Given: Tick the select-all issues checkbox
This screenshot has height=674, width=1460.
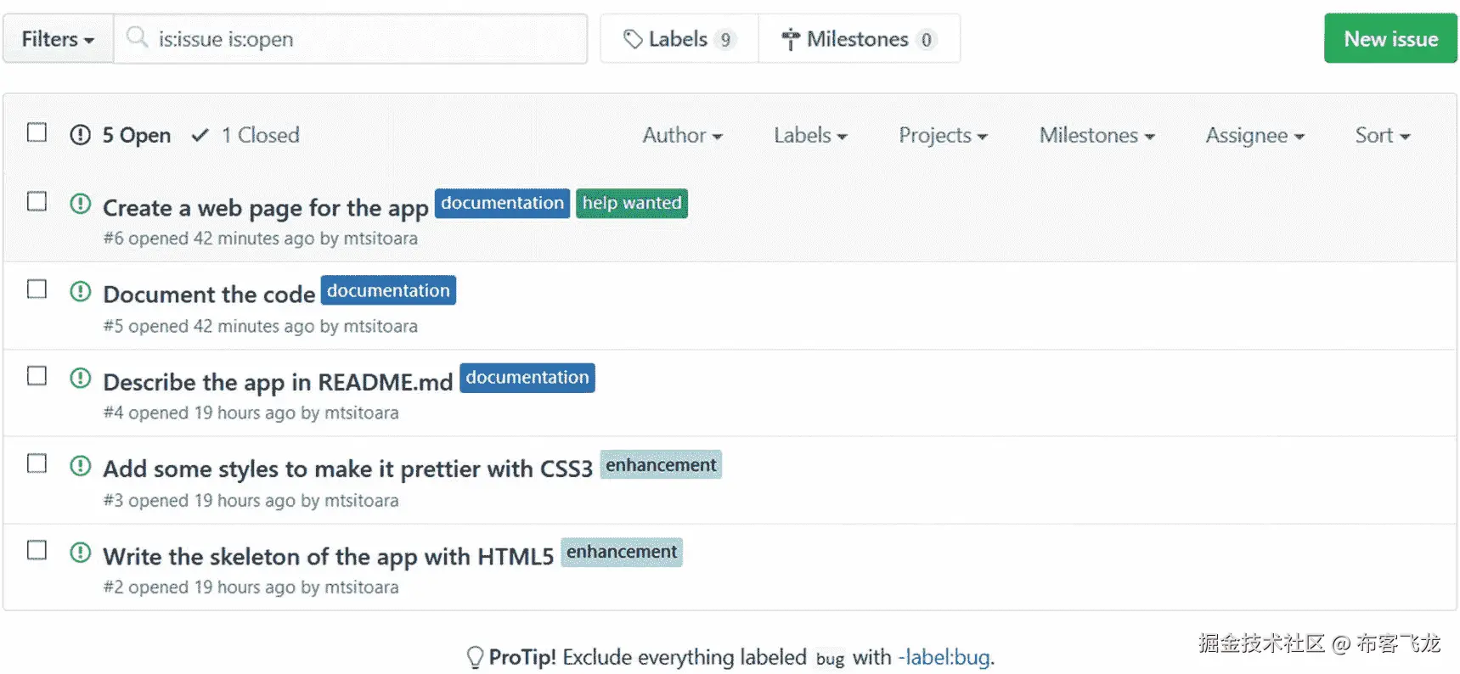Looking at the screenshot, I should click(37, 132).
